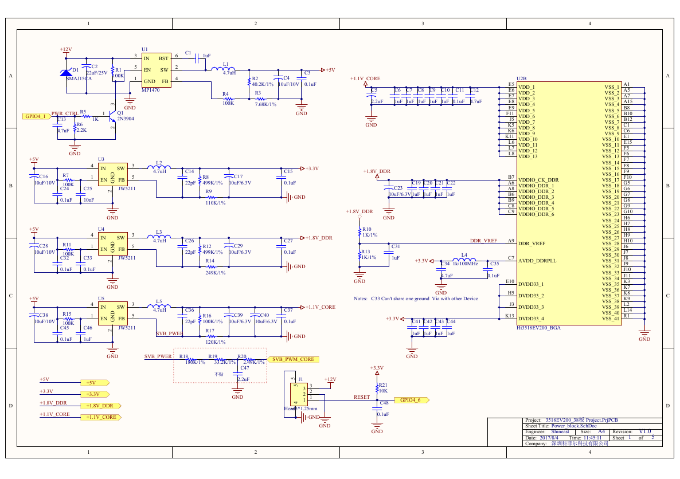680x479 pixels.
Task: Select the D1 diode designator
Action: (x=76, y=70)
